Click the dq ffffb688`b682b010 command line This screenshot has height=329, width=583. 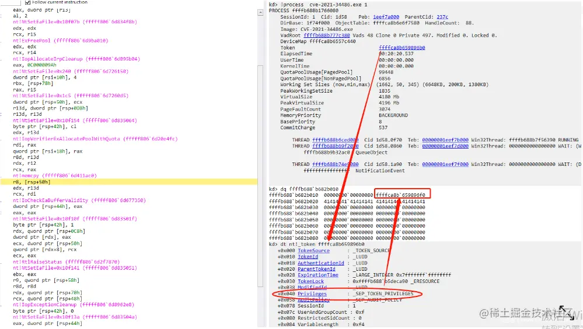point(303,189)
